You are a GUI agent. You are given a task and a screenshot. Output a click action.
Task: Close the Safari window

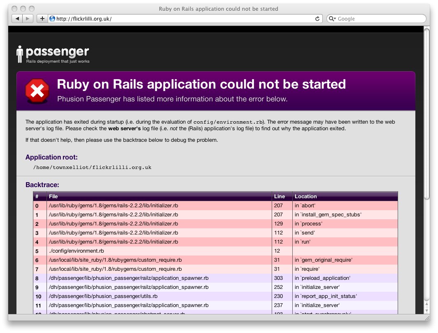tap(14, 9)
